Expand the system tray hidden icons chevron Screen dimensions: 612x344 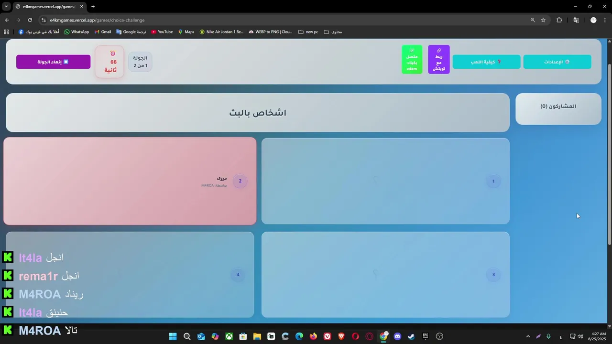(x=528, y=336)
